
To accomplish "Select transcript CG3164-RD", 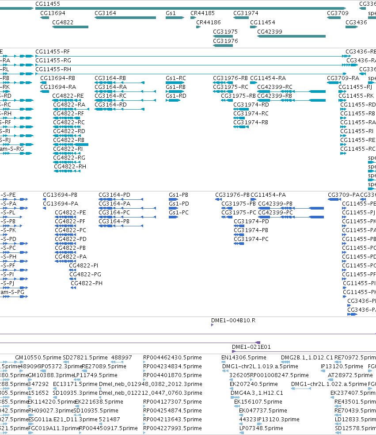I will [110, 105].
